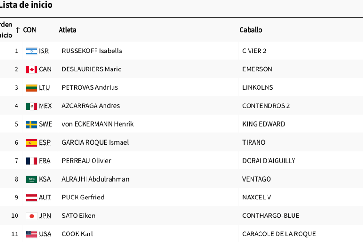
Task: Click the Sweden flag icon
Action: 32,124
